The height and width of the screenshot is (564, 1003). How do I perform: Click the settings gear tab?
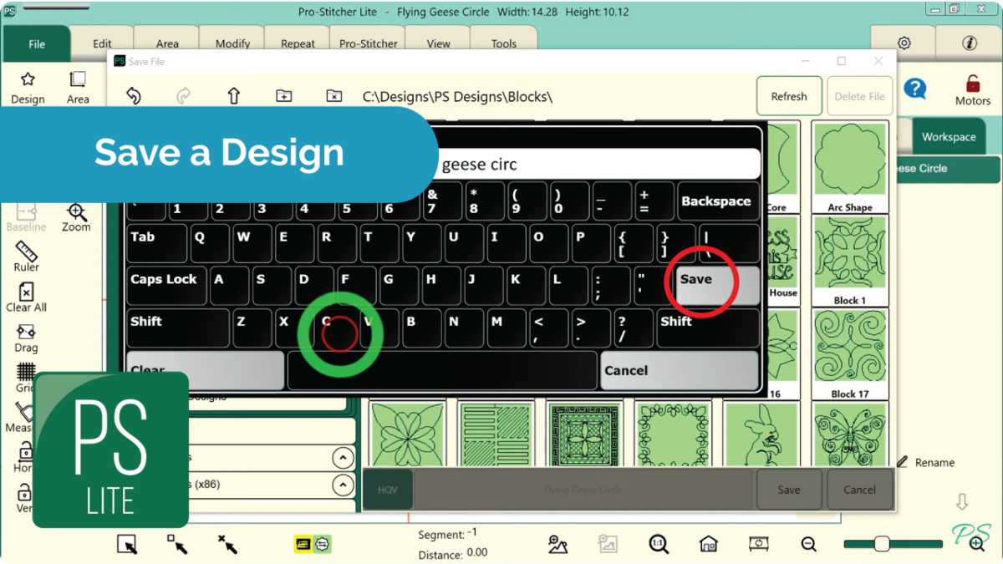904,43
